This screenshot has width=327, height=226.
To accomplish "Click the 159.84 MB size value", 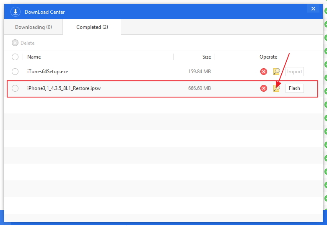I will [200, 72].
